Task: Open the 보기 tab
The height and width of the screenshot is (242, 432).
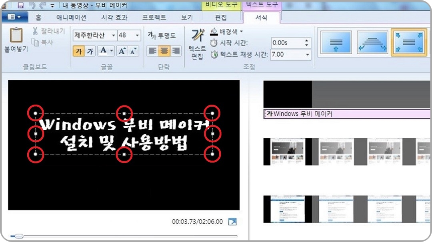Action: pos(187,18)
